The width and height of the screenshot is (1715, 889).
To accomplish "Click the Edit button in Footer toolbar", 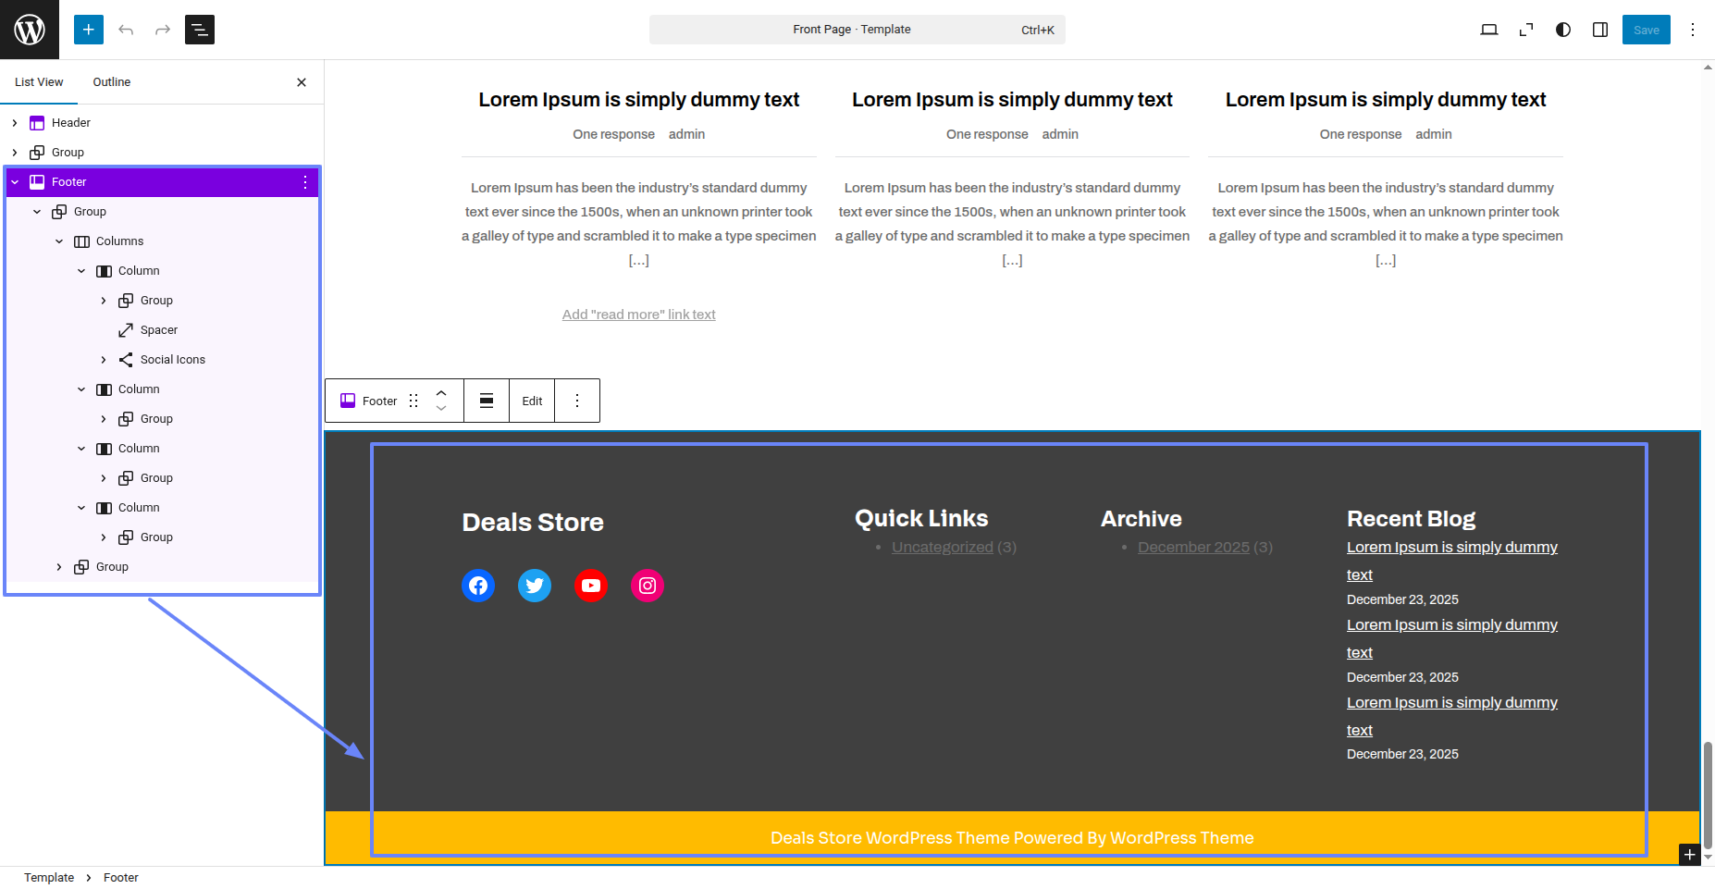I will point(532,401).
